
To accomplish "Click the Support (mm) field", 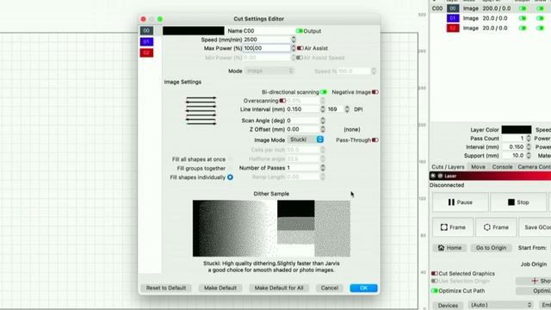I will click(x=514, y=155).
